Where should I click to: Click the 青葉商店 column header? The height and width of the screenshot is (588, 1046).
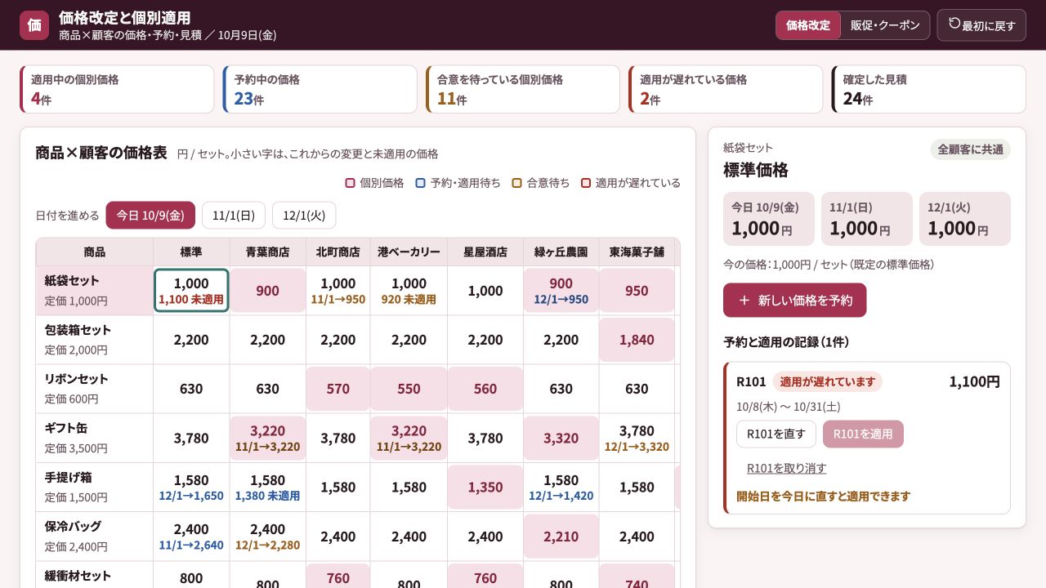click(267, 252)
